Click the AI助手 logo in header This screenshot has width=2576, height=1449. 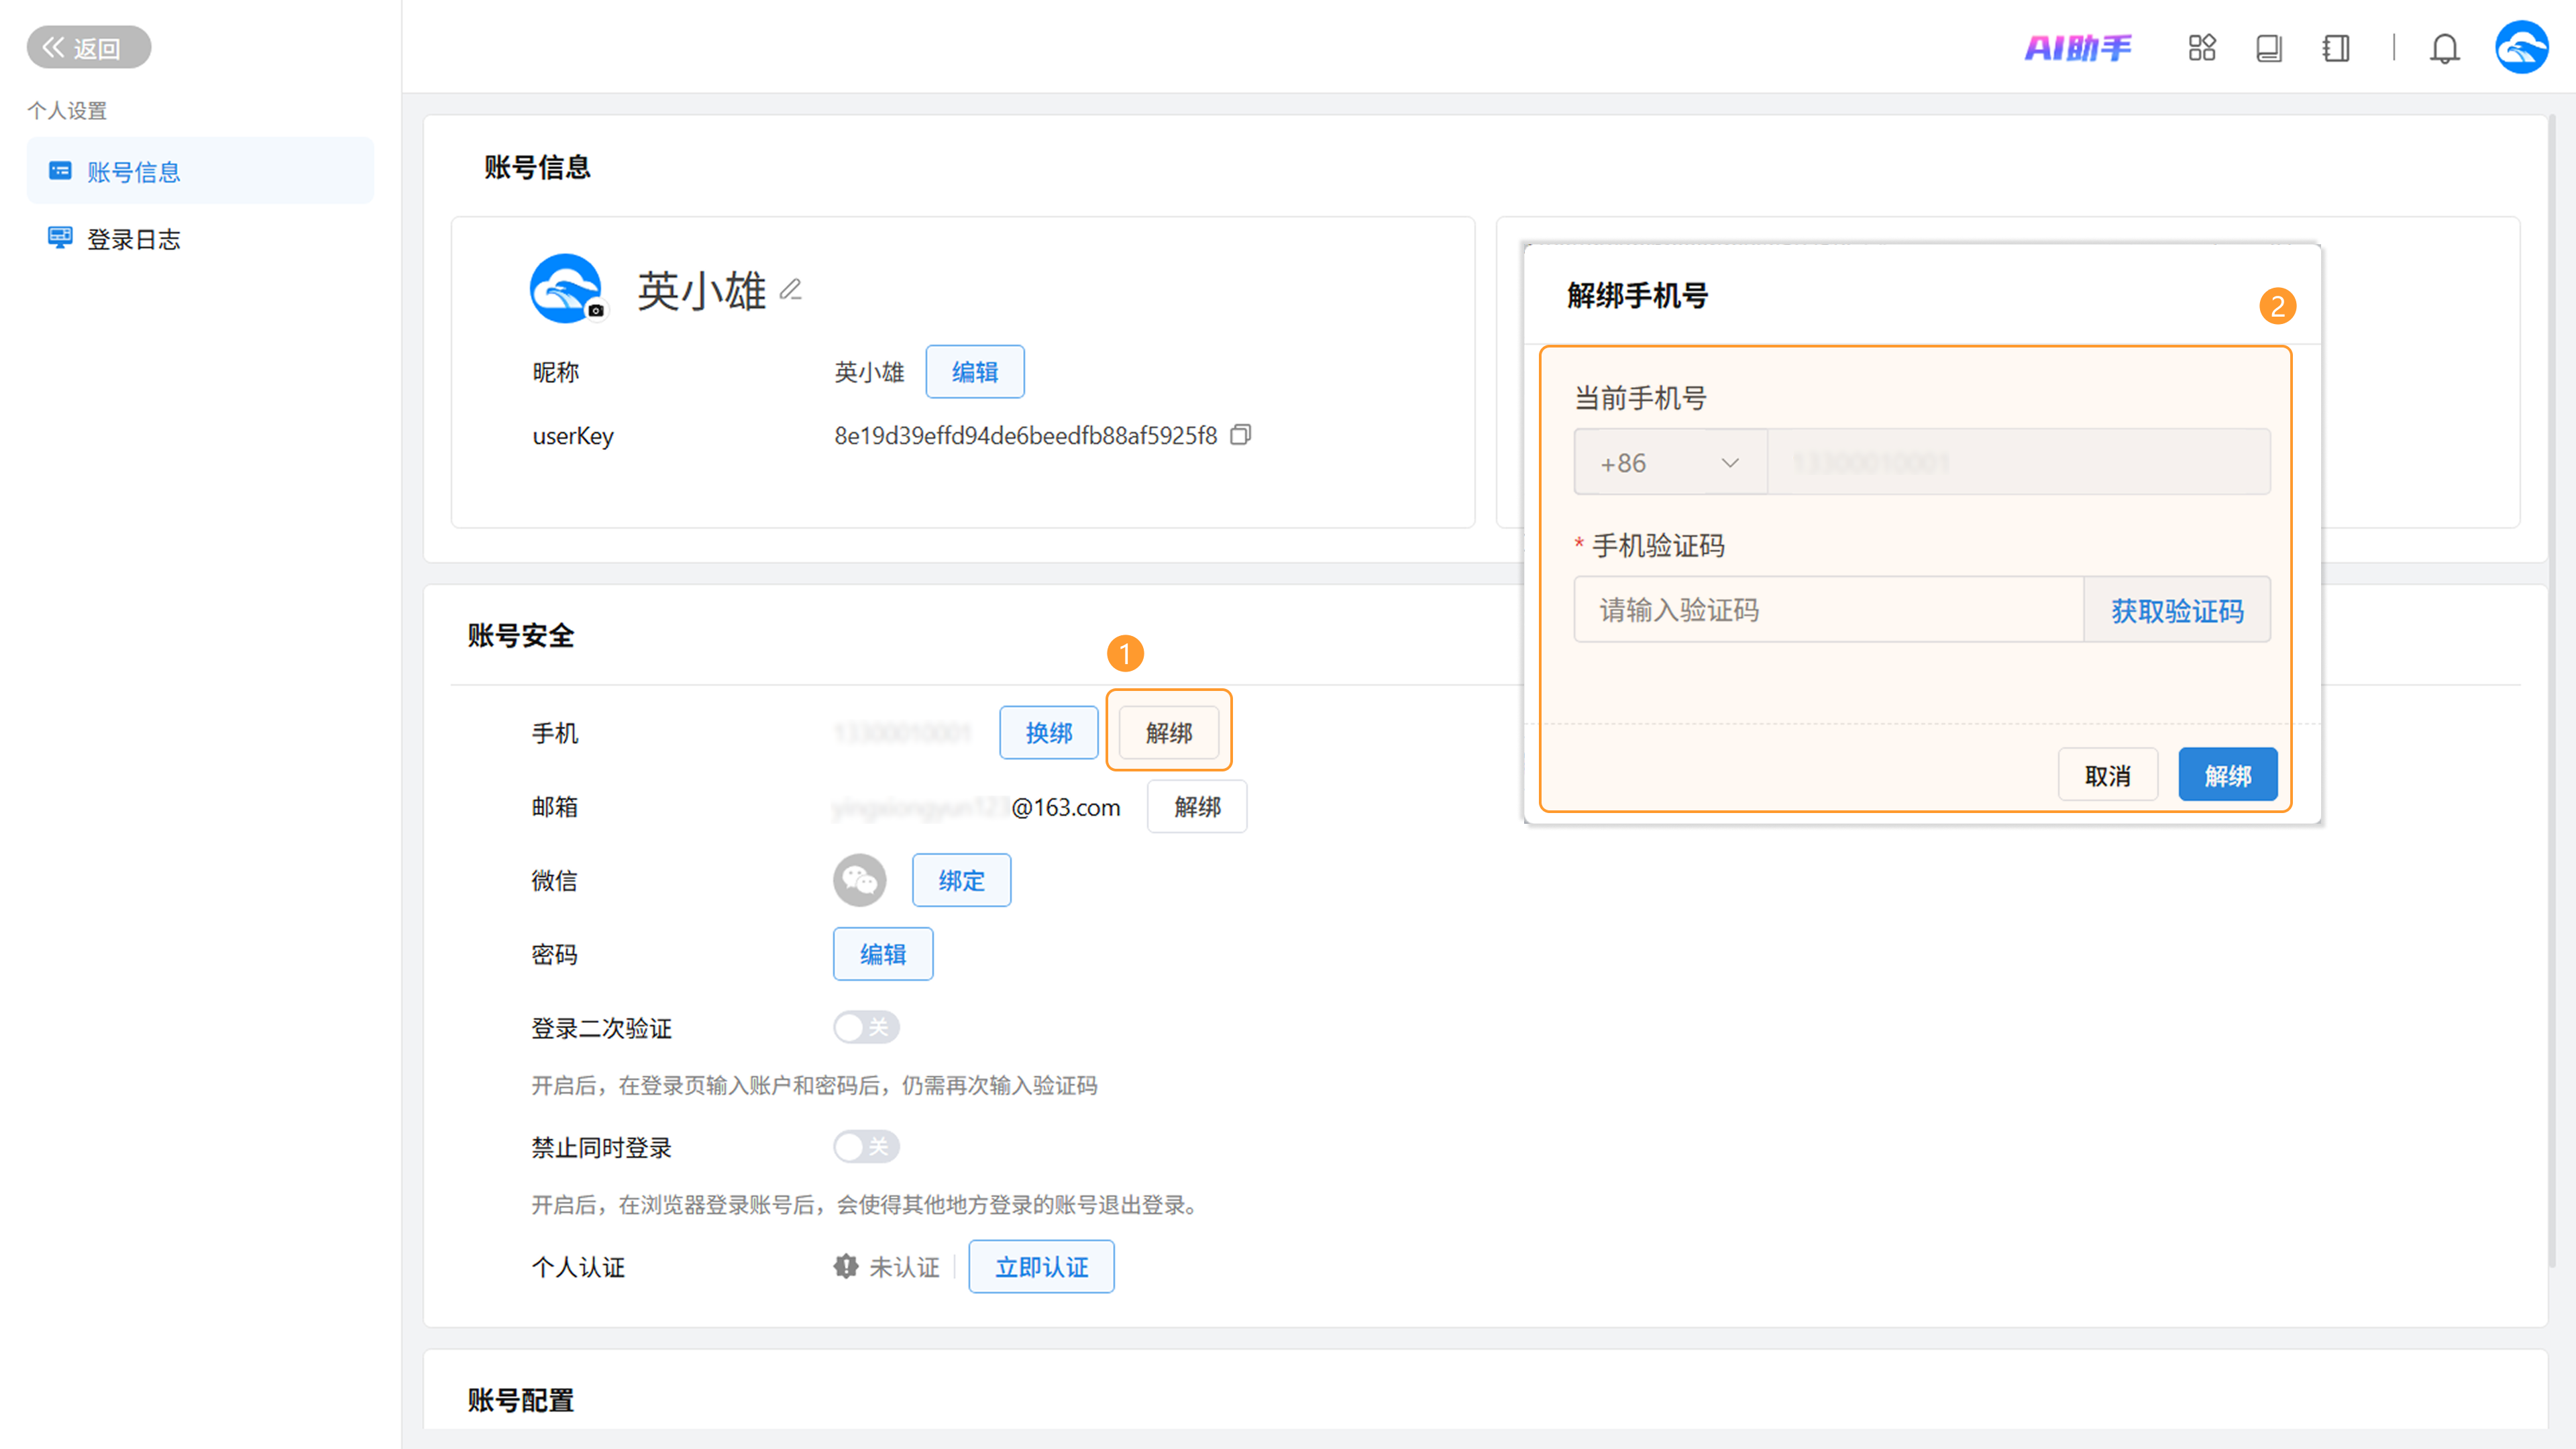tap(2077, 47)
